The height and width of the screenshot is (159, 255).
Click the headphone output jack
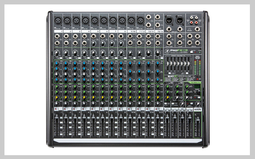coord(198,29)
